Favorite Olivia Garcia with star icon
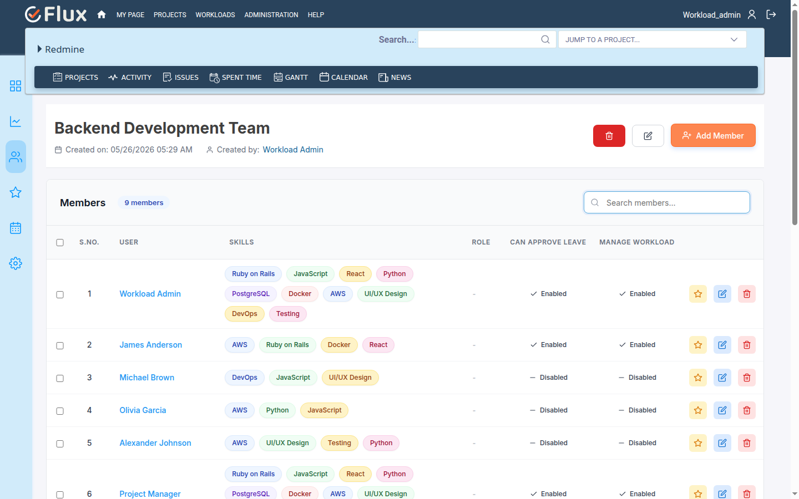This screenshot has width=799, height=499. [x=698, y=410]
